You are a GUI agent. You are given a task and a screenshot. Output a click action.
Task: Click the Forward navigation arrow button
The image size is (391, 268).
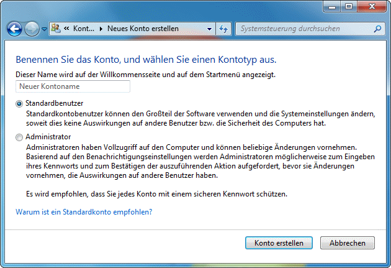[x=32, y=29]
